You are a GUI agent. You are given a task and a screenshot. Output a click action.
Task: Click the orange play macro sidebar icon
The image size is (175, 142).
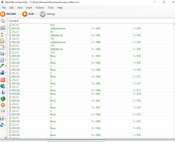[x=3, y=105]
